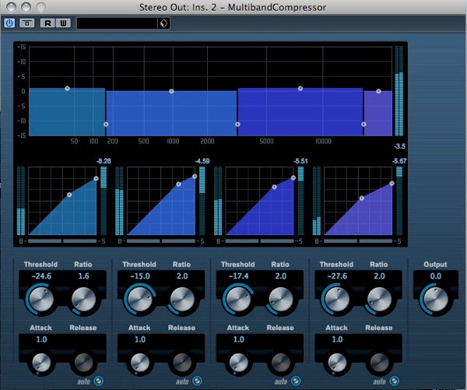Toggle auto release for band 2

[x=198, y=381]
